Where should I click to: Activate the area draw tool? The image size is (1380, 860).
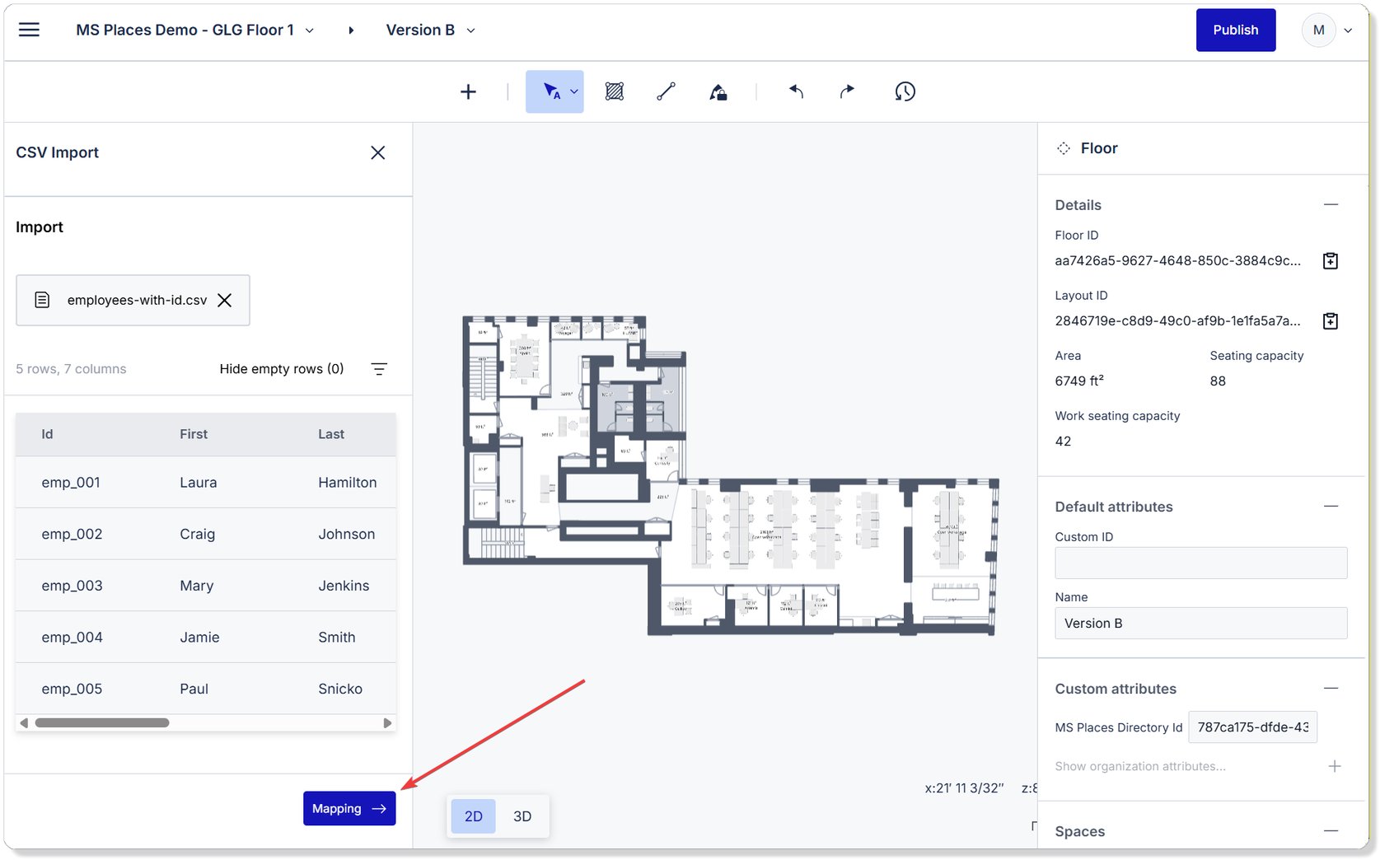pyautogui.click(x=614, y=91)
